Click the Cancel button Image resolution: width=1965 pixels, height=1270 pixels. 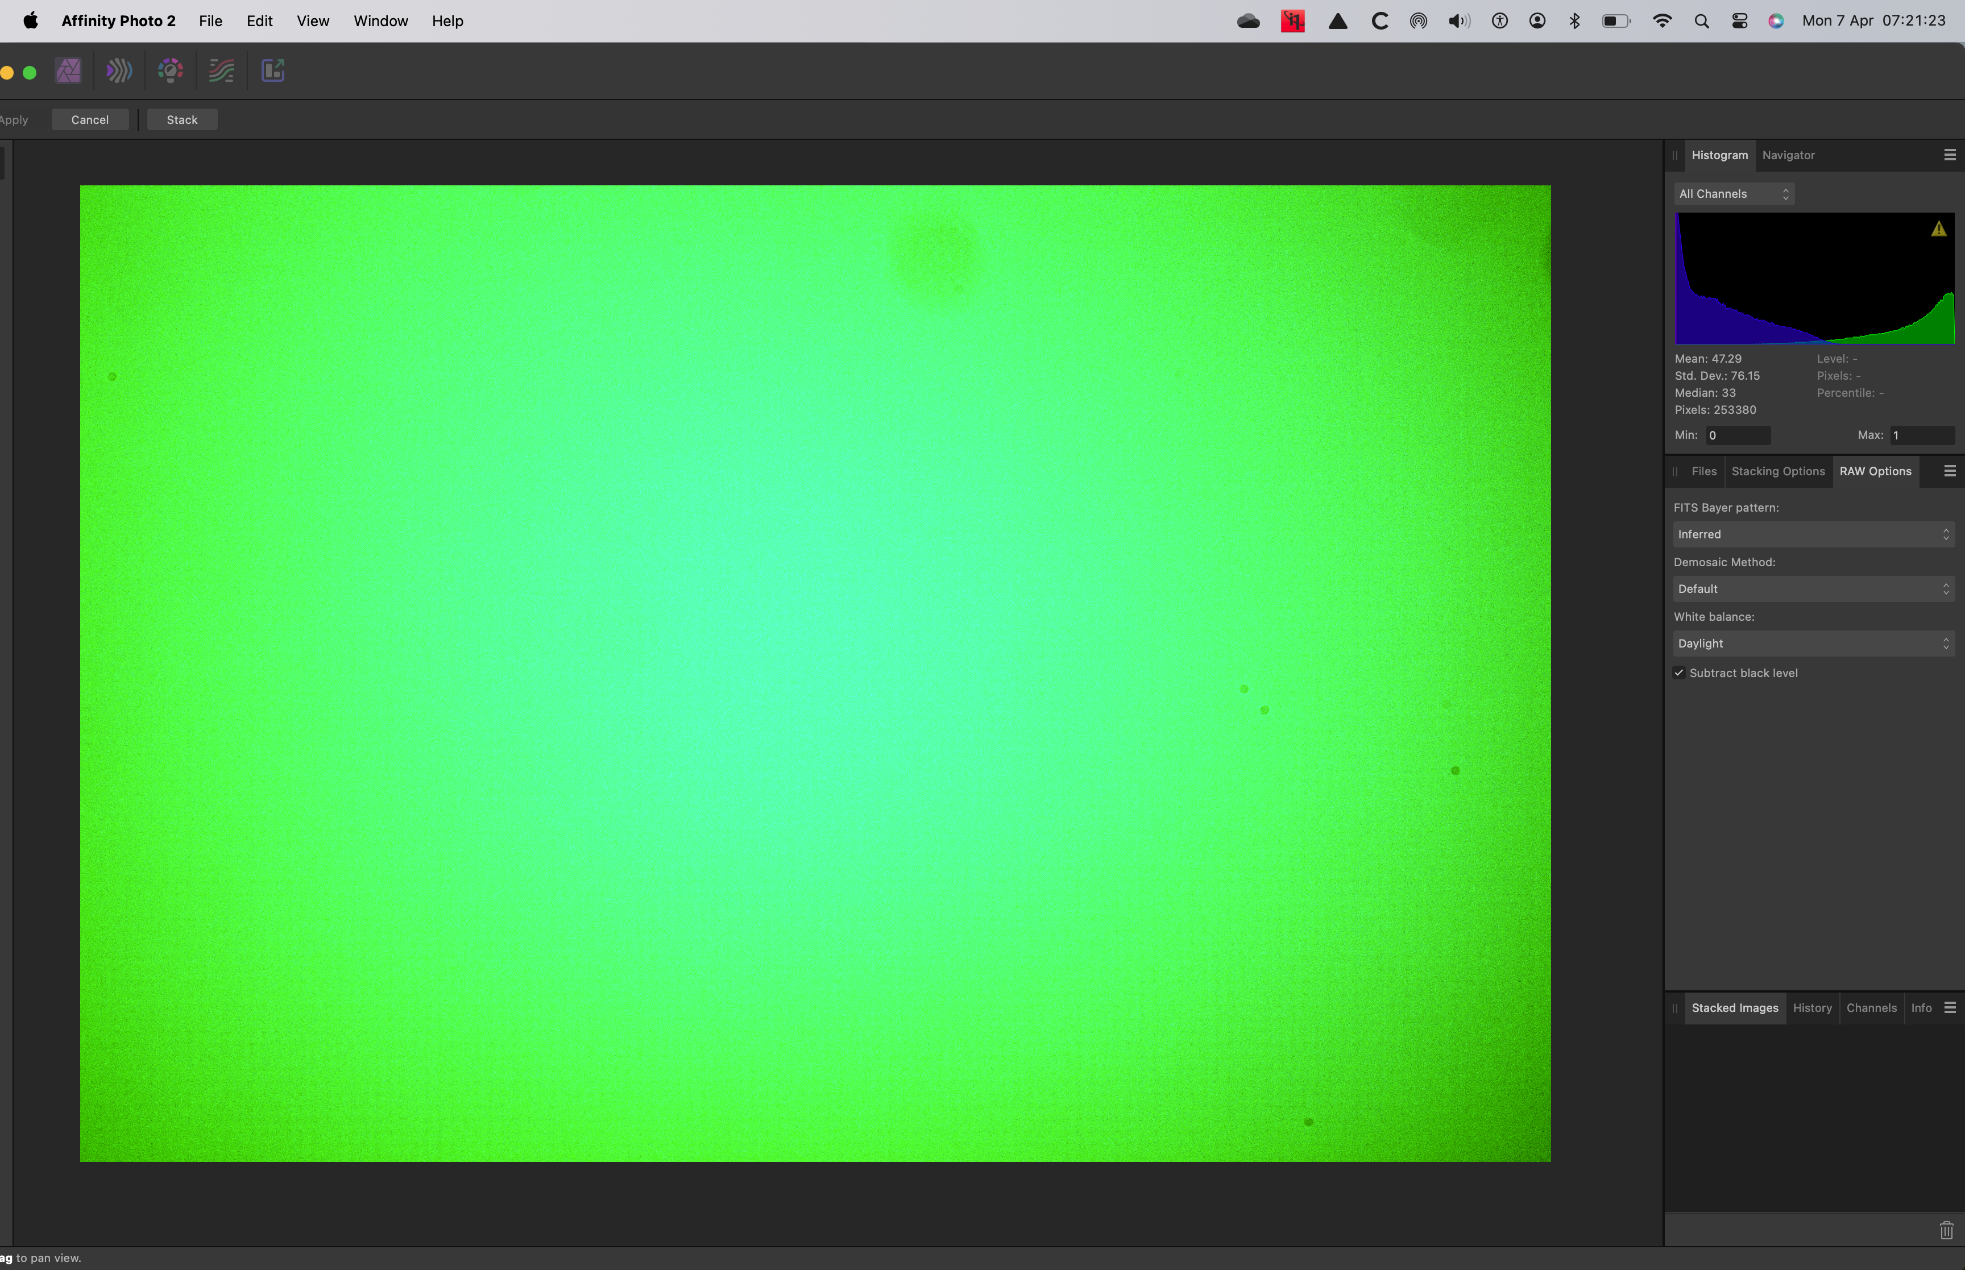point(90,119)
